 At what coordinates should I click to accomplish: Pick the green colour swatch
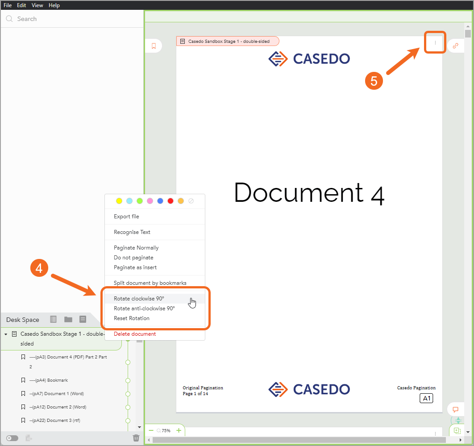click(x=140, y=201)
